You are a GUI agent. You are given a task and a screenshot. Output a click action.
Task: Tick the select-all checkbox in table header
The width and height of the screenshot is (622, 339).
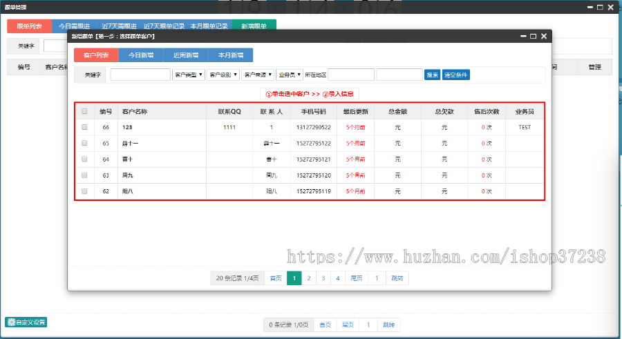84,111
